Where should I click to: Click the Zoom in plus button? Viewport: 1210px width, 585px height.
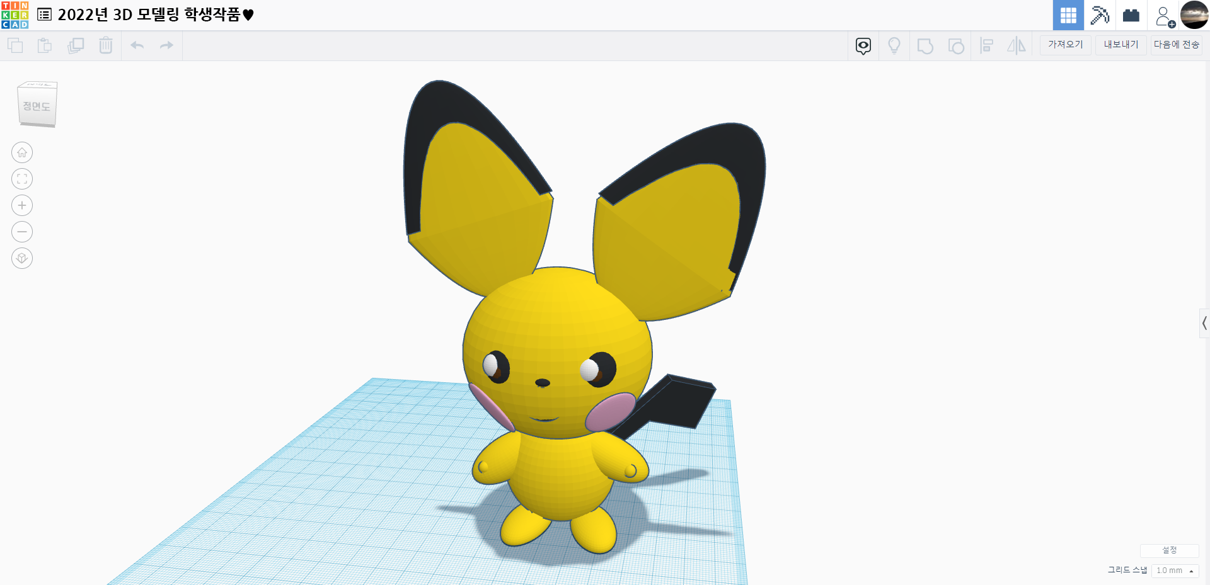[x=22, y=205]
